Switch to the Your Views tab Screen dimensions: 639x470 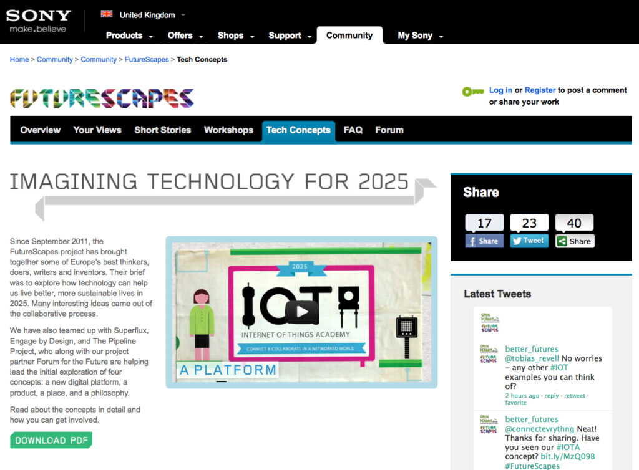(97, 130)
